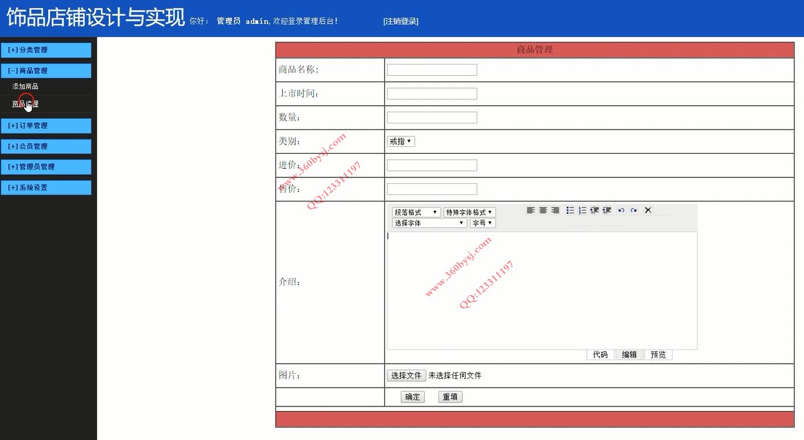The width and height of the screenshot is (804, 440).
Task: Open the 类别 category dropdown showing 戒指
Action: click(401, 142)
